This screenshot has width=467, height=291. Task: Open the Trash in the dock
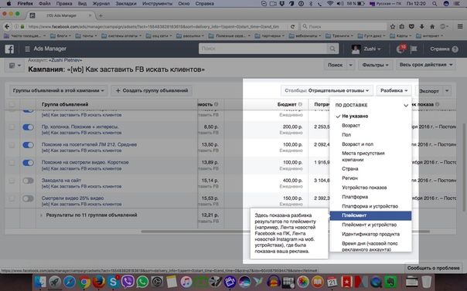(427, 282)
